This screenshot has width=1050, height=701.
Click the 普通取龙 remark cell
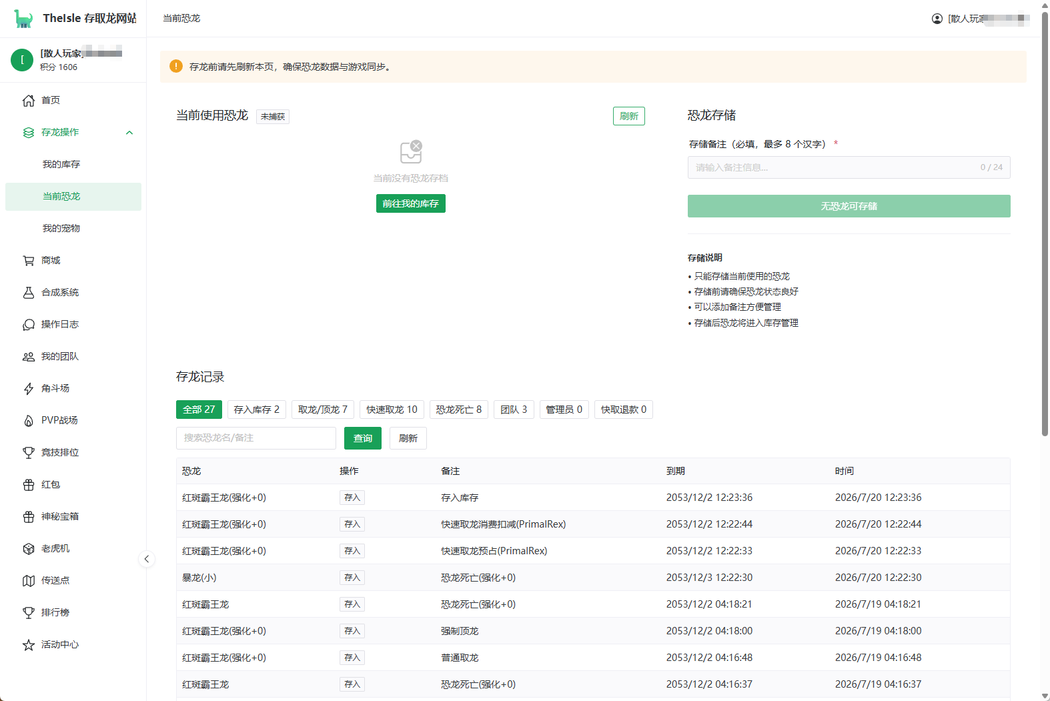point(460,658)
